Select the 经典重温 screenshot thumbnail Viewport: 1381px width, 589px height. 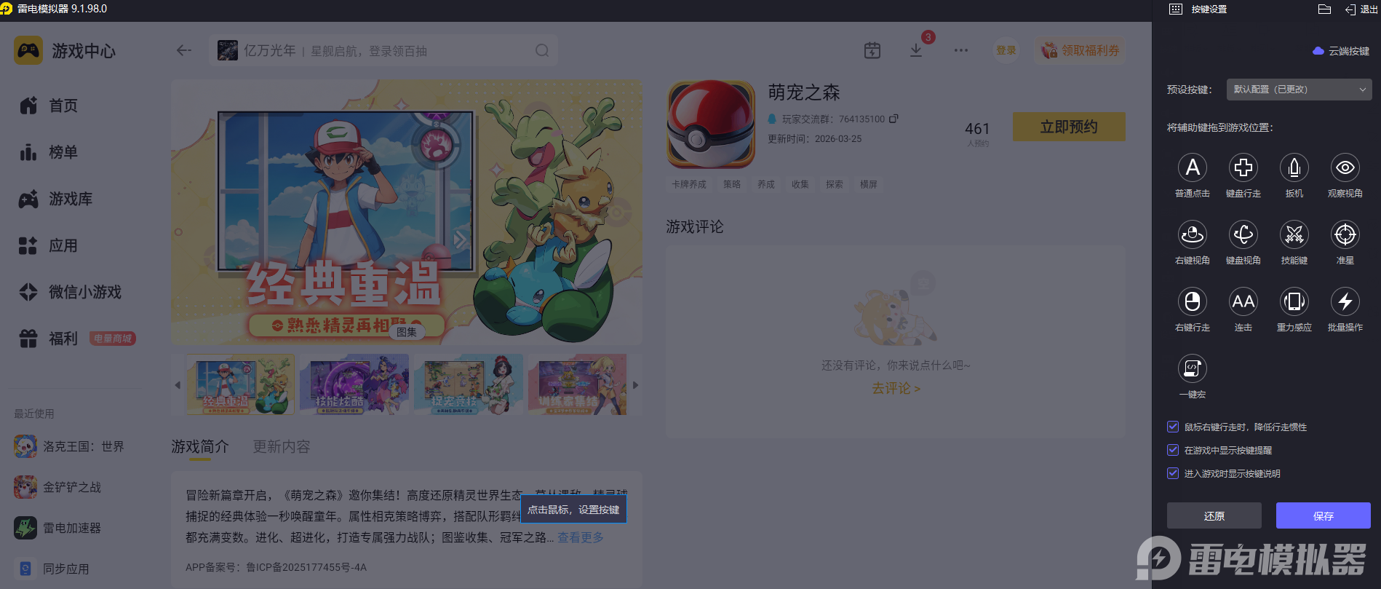point(241,384)
